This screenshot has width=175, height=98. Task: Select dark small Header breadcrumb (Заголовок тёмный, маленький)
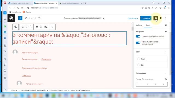33,90
